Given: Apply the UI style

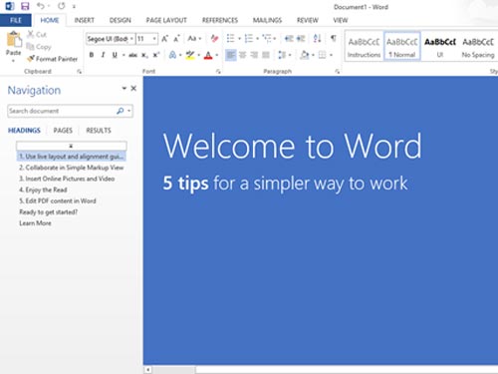Looking at the screenshot, I should click(x=440, y=47).
